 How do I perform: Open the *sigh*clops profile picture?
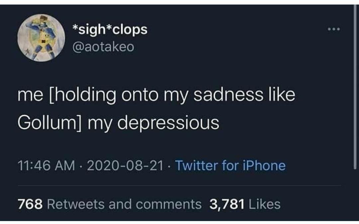[x=41, y=38]
